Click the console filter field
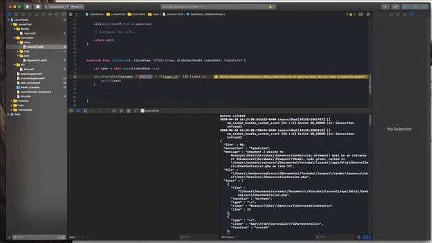Screen dimensions: 432x243 coord(334,237)
